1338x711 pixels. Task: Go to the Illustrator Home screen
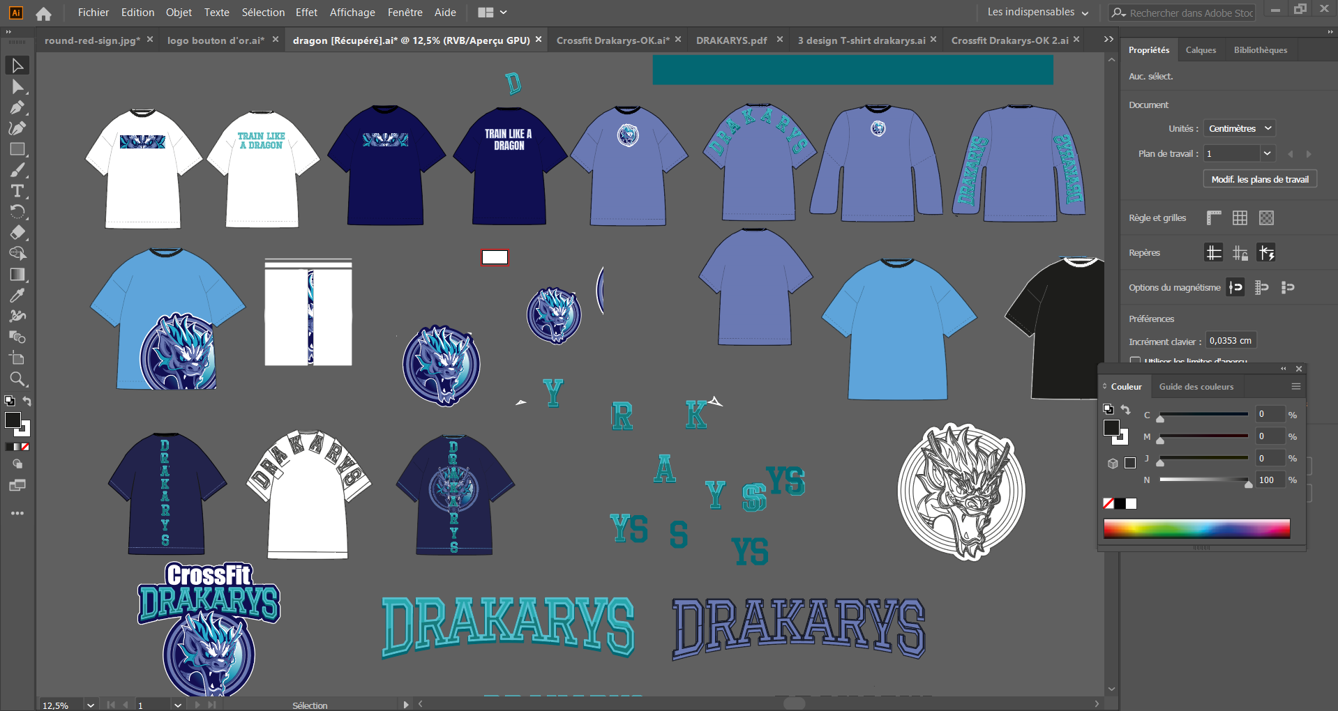click(x=43, y=13)
